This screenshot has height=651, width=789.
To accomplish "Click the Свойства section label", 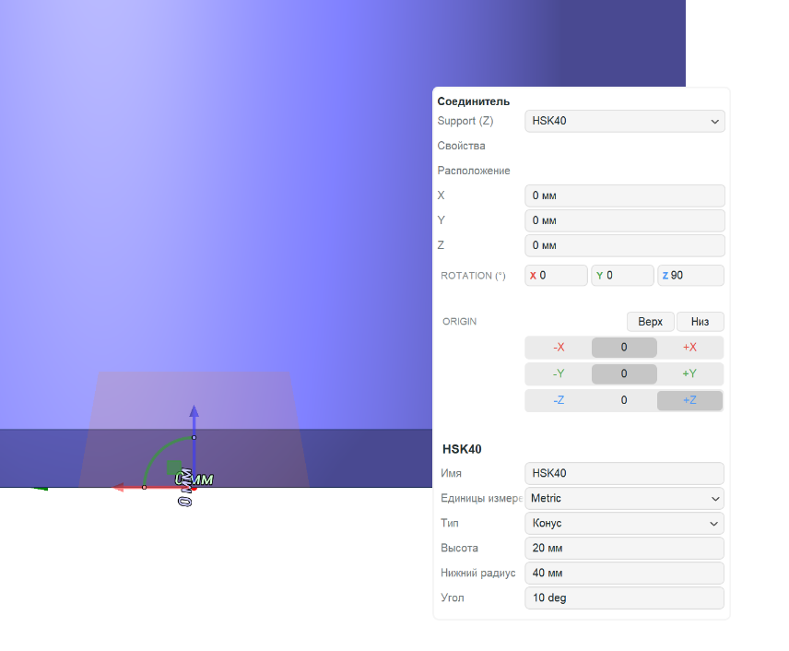I will click(x=462, y=146).
